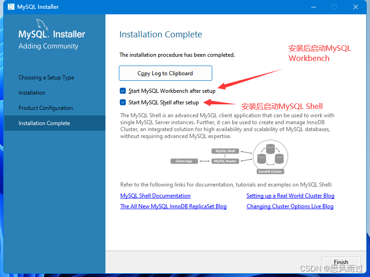The height and width of the screenshot is (277, 370).
Task: Click Copy Log to Clipboard button
Action: [x=166, y=73]
